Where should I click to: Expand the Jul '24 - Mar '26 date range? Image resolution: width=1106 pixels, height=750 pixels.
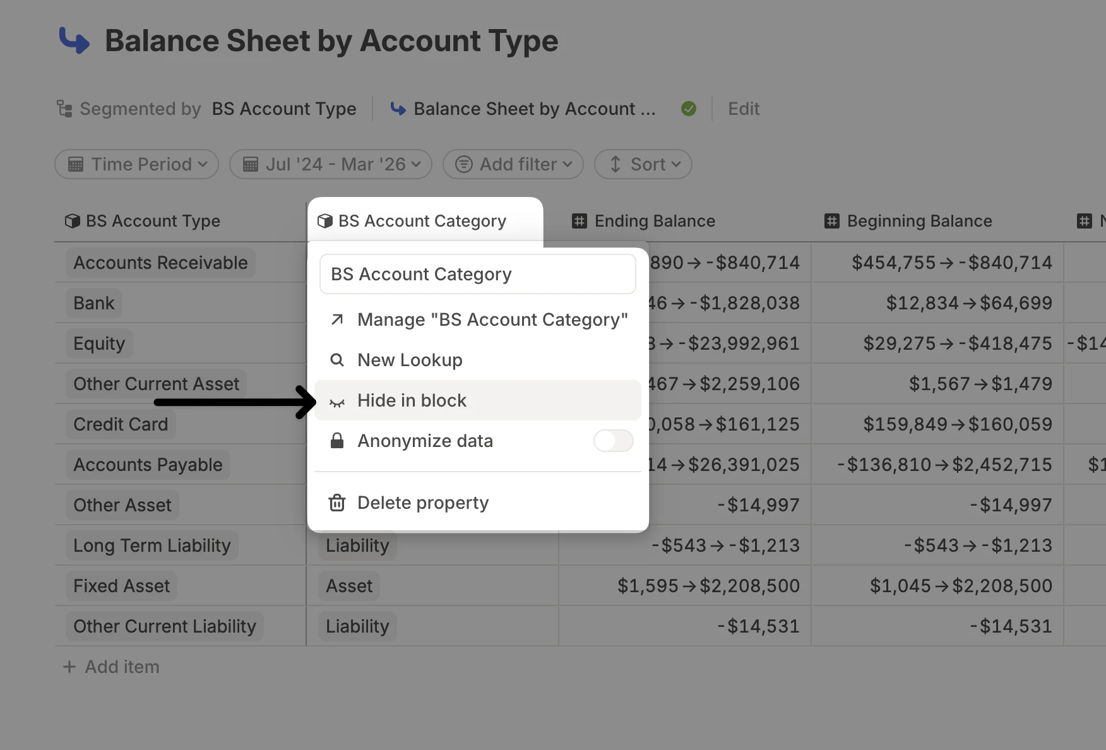[x=331, y=164]
